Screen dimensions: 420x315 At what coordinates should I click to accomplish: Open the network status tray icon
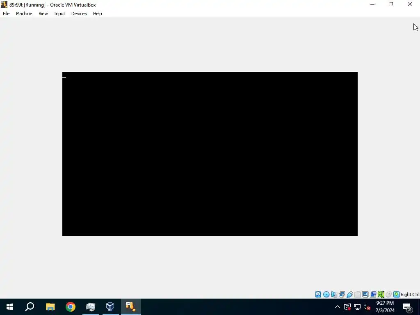pos(357,307)
